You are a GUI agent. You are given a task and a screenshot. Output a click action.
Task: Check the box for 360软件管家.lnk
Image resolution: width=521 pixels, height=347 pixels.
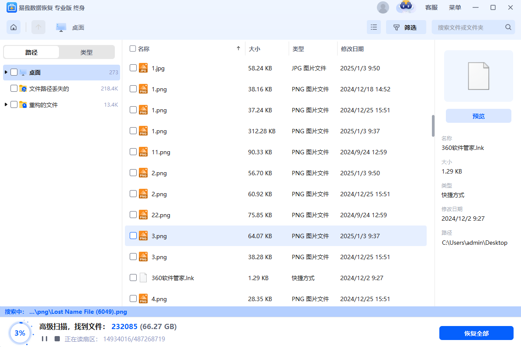click(133, 278)
